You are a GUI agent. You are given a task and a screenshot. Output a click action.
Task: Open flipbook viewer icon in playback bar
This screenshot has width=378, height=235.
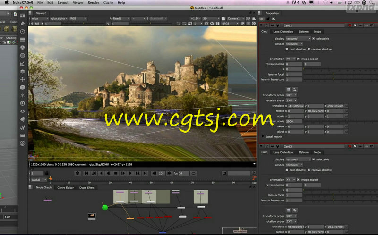click(224, 173)
